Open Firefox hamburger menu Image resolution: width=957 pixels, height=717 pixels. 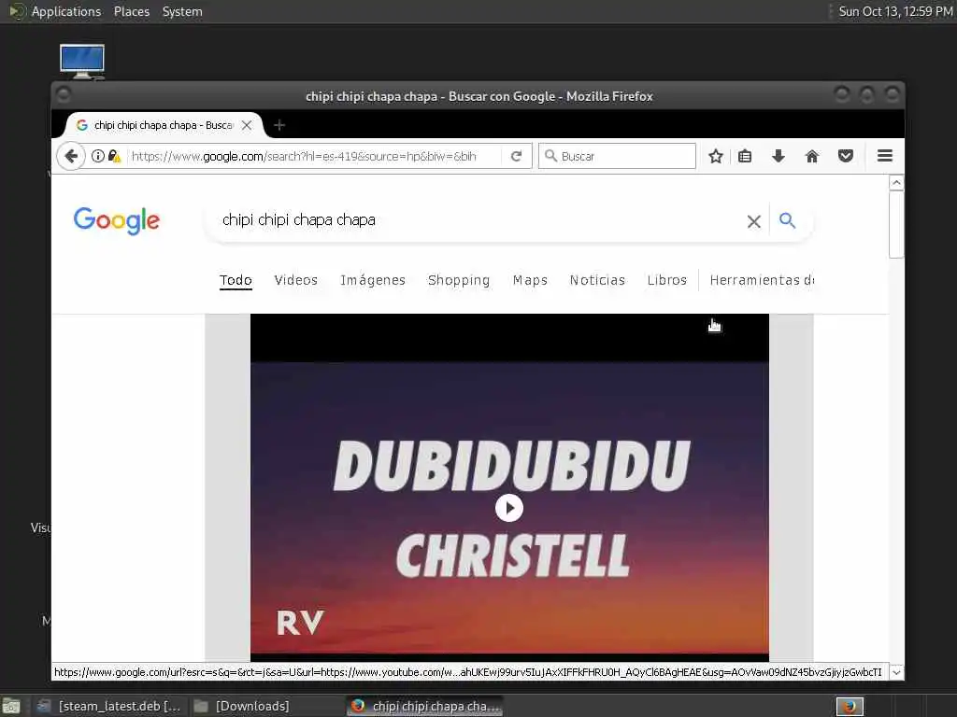(x=885, y=156)
